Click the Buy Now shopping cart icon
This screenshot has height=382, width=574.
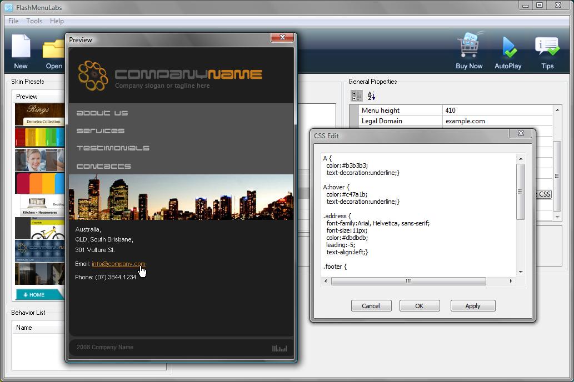(469, 44)
